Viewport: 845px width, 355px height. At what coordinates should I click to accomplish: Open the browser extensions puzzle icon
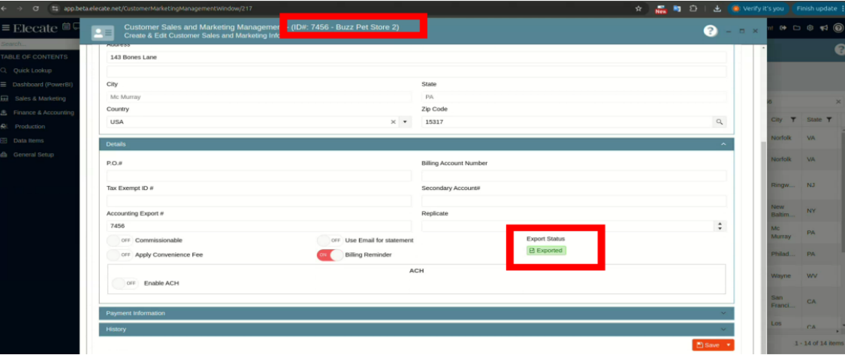click(693, 8)
